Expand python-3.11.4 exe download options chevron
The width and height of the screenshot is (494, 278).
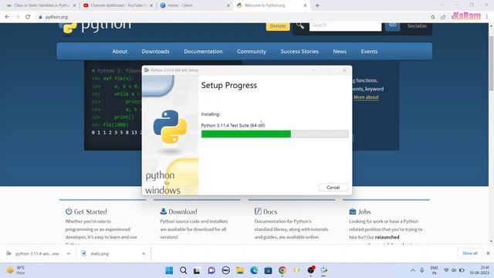(69, 253)
